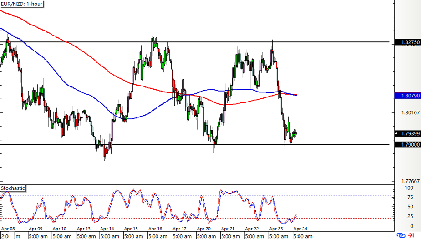421x239 pixels.
Task: Click the Stochastic scale value 0
Action: [411, 226]
